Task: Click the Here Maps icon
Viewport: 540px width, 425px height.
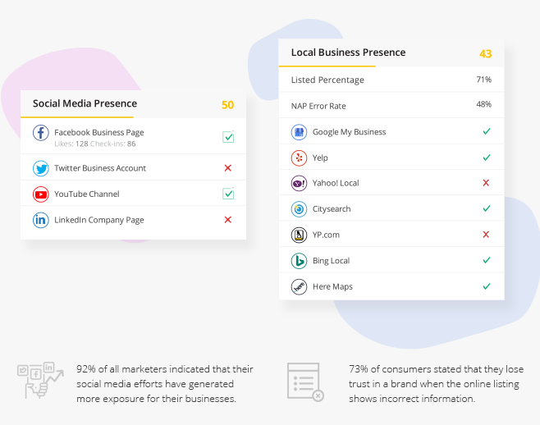Action: pyautogui.click(x=299, y=286)
